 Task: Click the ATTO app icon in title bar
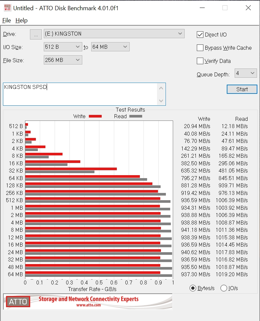tap(7, 8)
